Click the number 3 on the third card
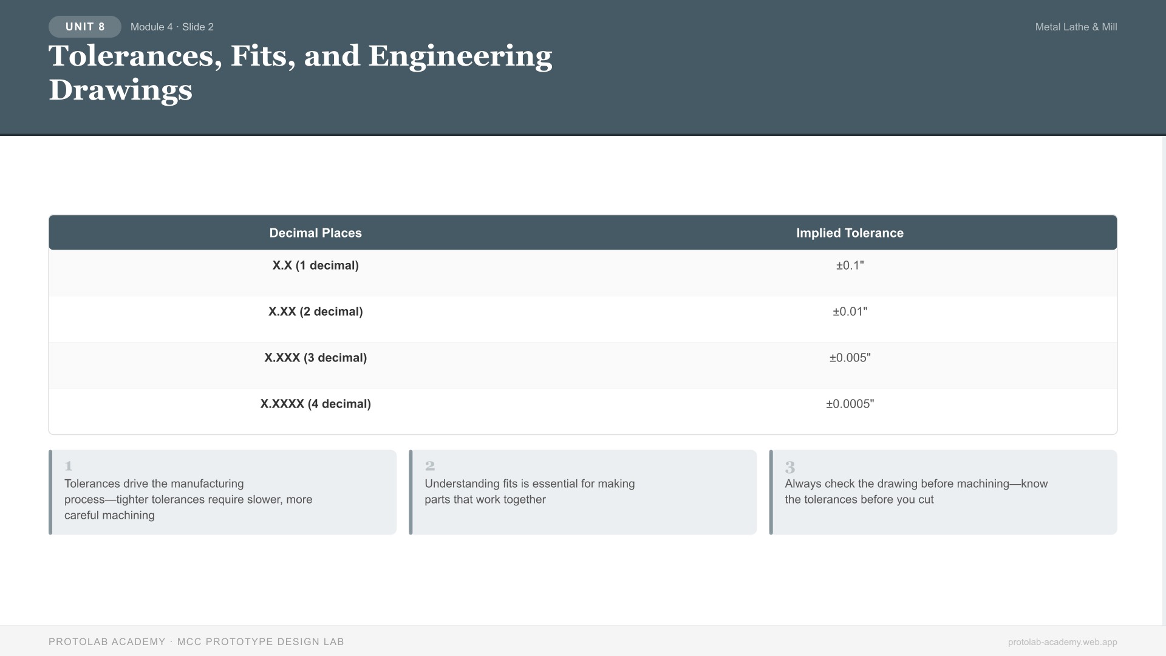 point(789,468)
